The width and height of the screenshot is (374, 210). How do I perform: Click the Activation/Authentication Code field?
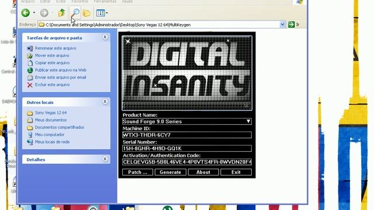(x=187, y=162)
